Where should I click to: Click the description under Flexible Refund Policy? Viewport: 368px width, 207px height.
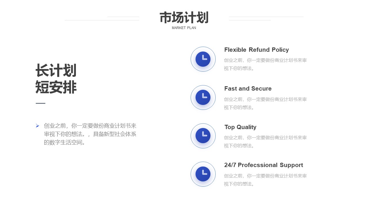click(x=265, y=64)
